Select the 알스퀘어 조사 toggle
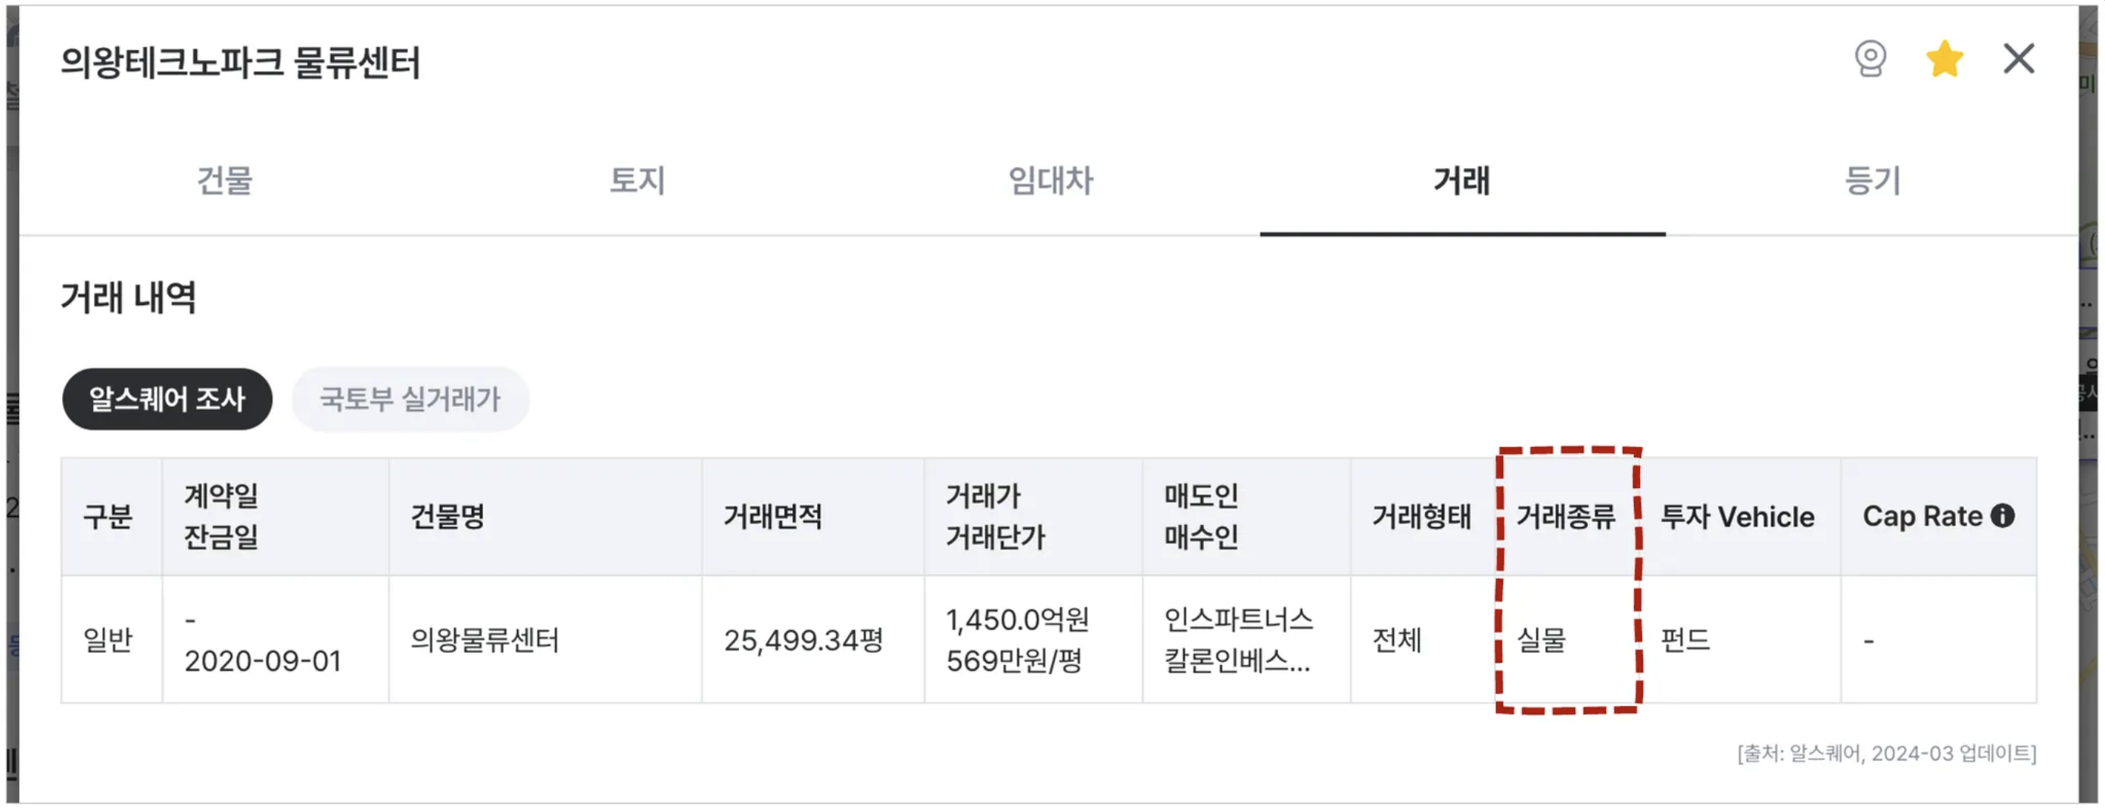This screenshot has width=2105, height=808. tap(167, 399)
